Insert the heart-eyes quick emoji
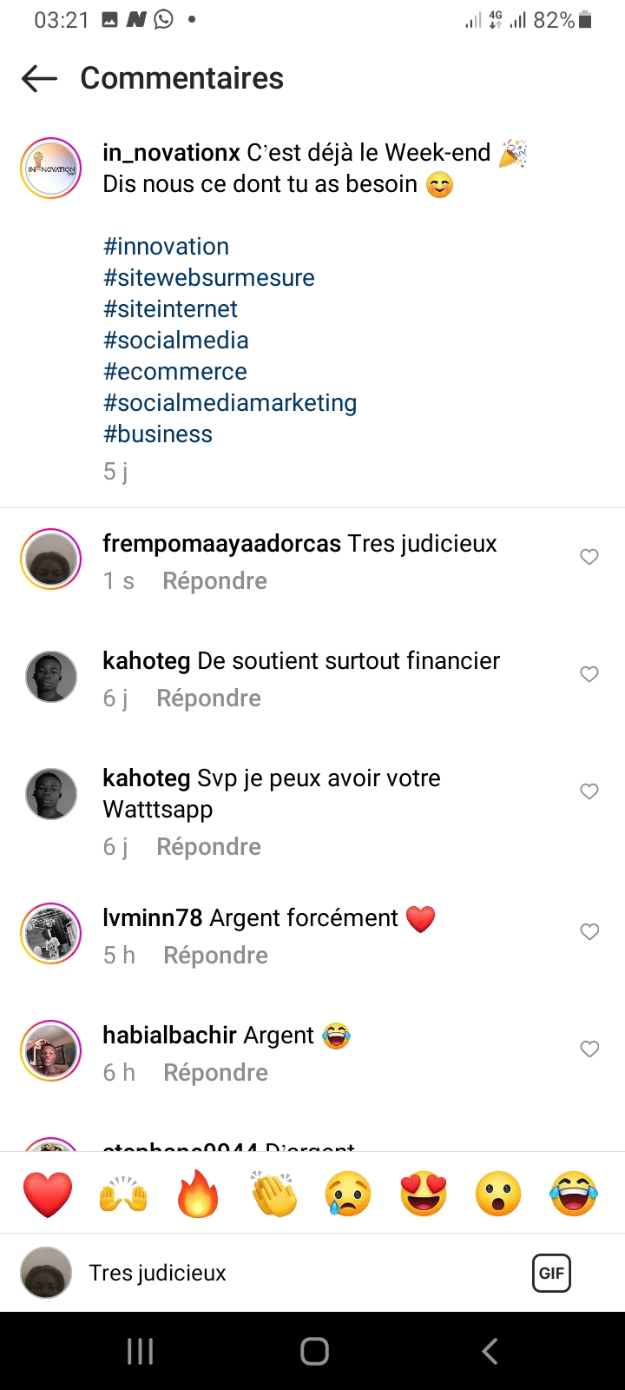The width and height of the screenshot is (625, 1390). pyautogui.click(x=424, y=1194)
